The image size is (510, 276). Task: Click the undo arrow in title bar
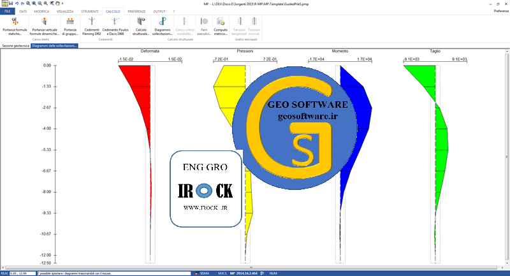click(16, 3)
